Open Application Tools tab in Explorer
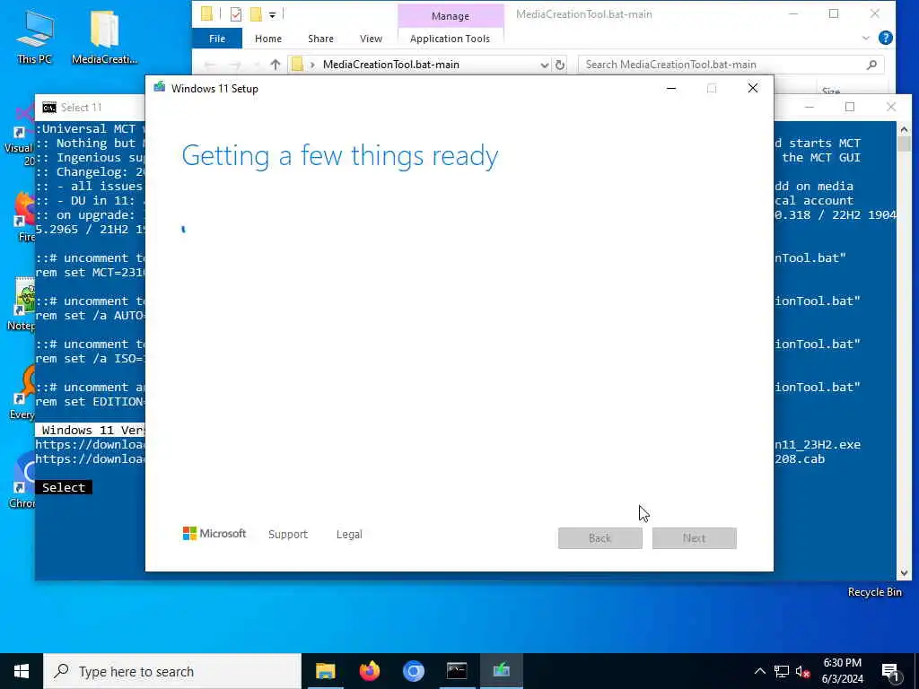 pyautogui.click(x=451, y=39)
